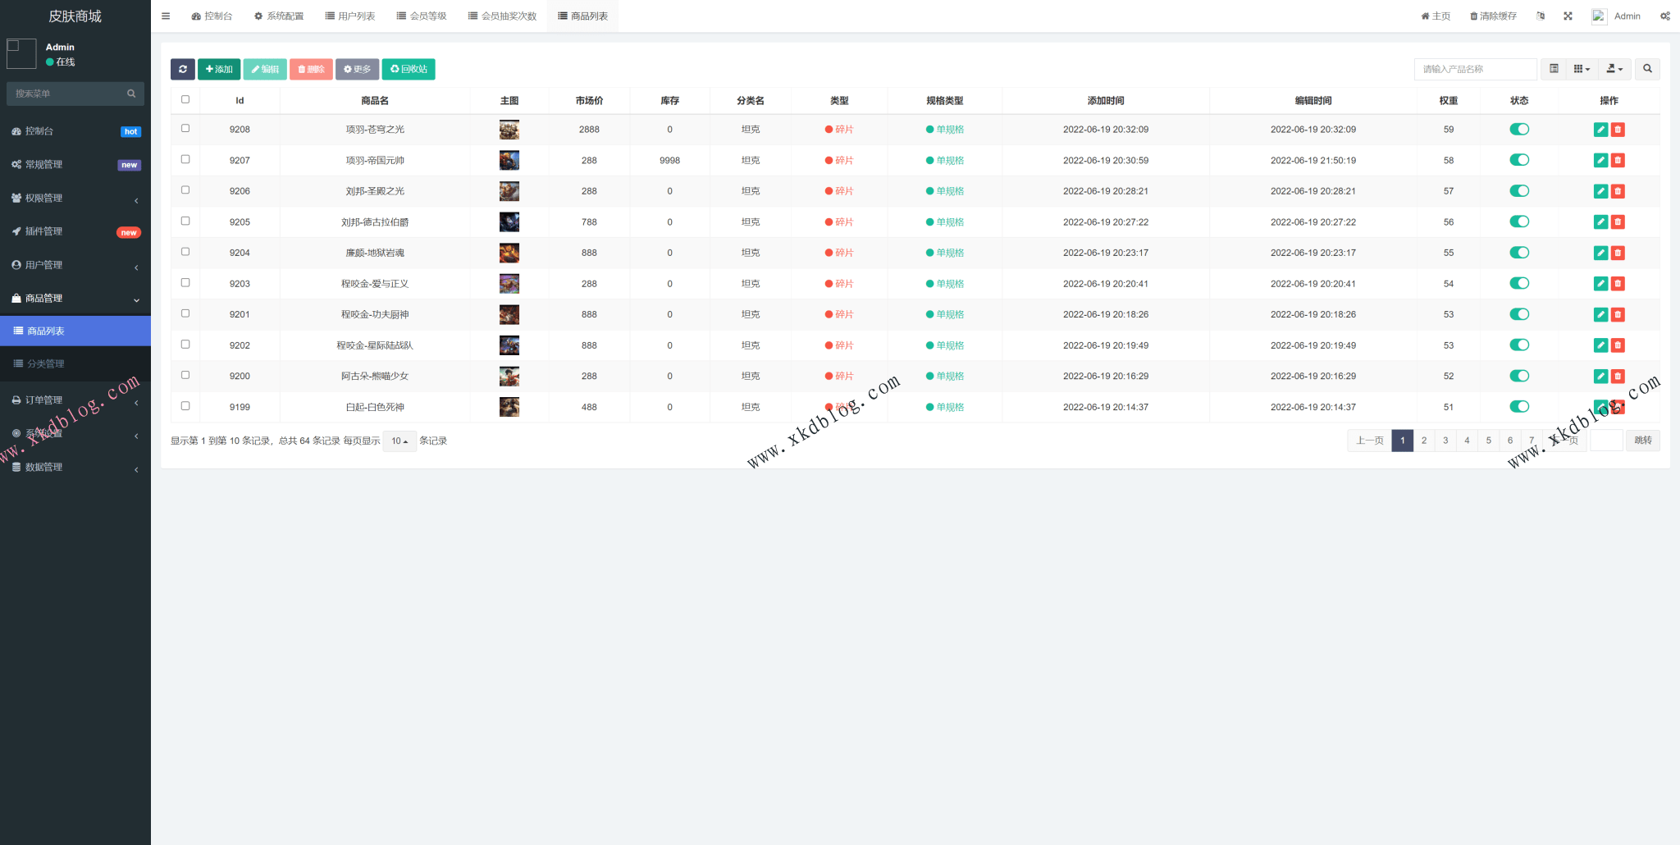The height and width of the screenshot is (845, 1680).
Task: Click 清除缓存 trash button in top bar
Action: (1493, 16)
